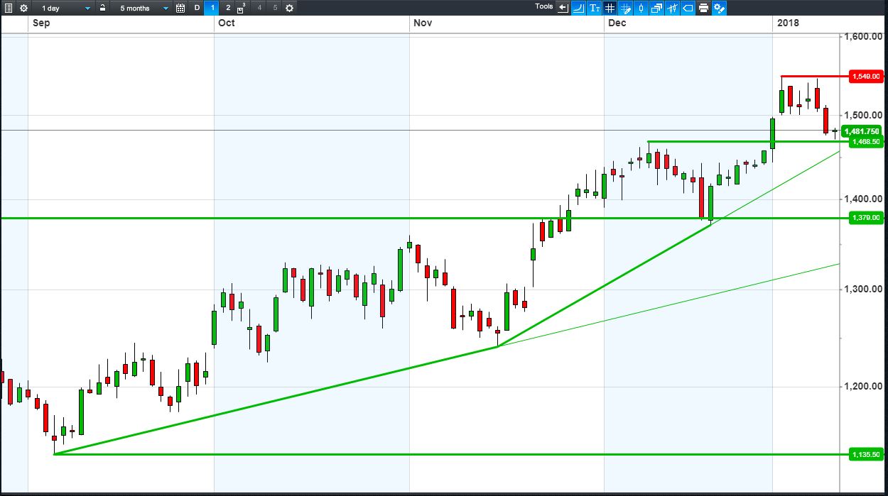Click the 1,600.00 axis value

tap(863, 37)
